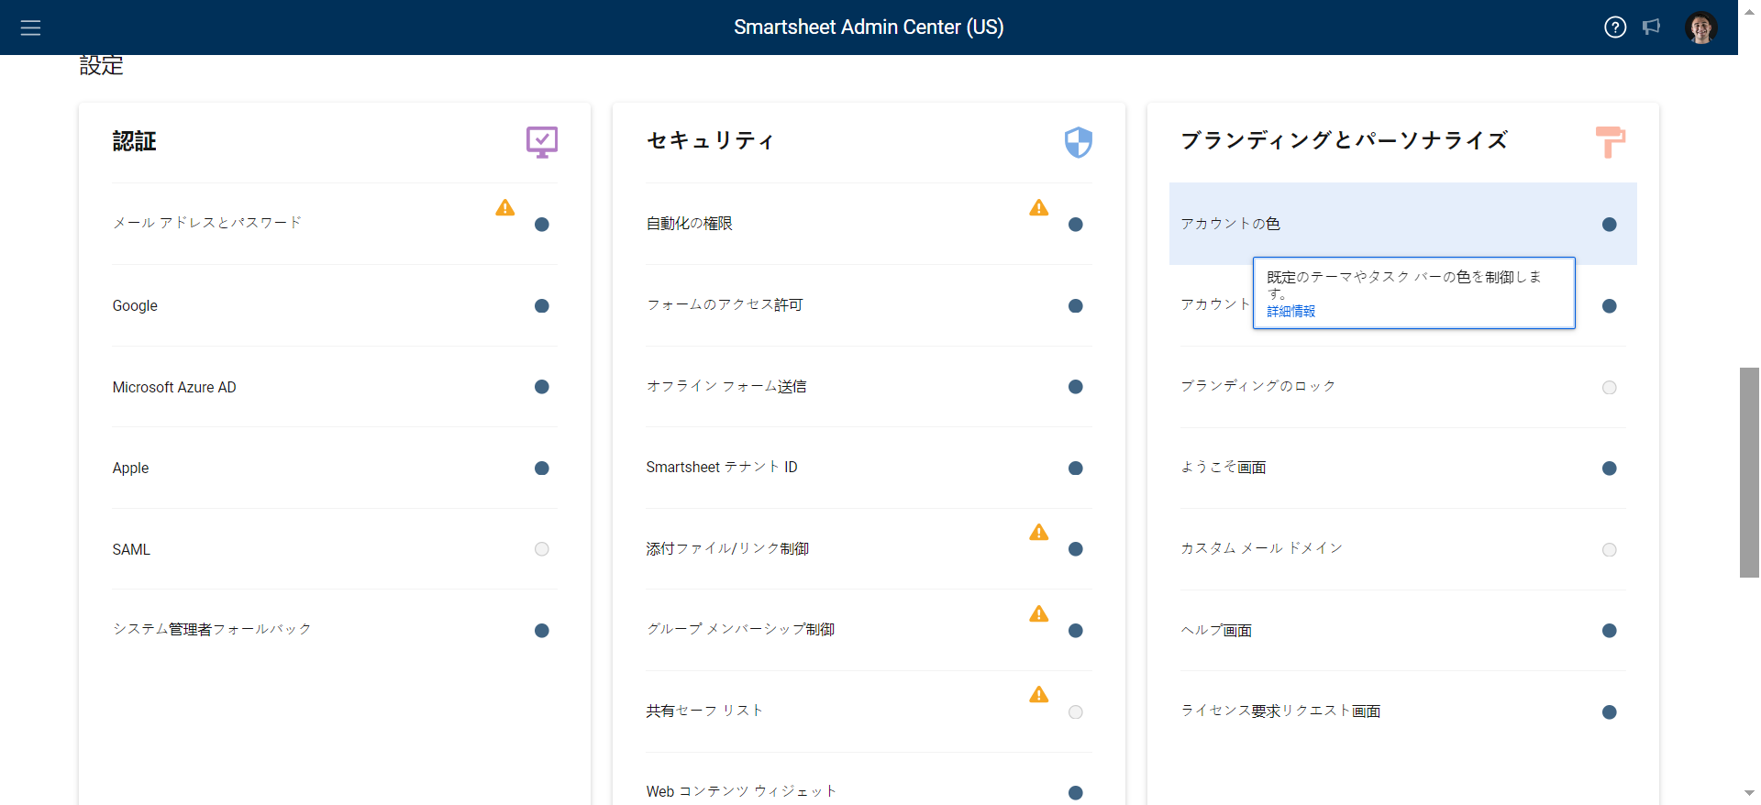Viewport: 1761px width, 805px height.
Task: Open オフライン フォーム送信 setting
Action: 869,387
